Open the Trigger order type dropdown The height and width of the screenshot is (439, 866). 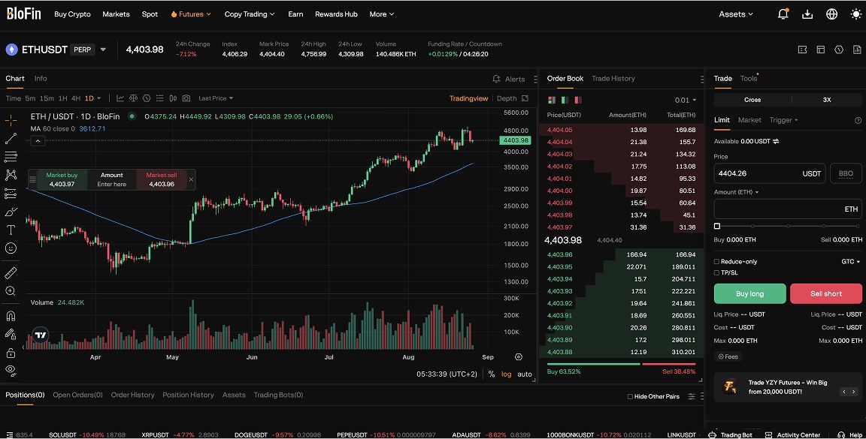pyautogui.click(x=784, y=119)
